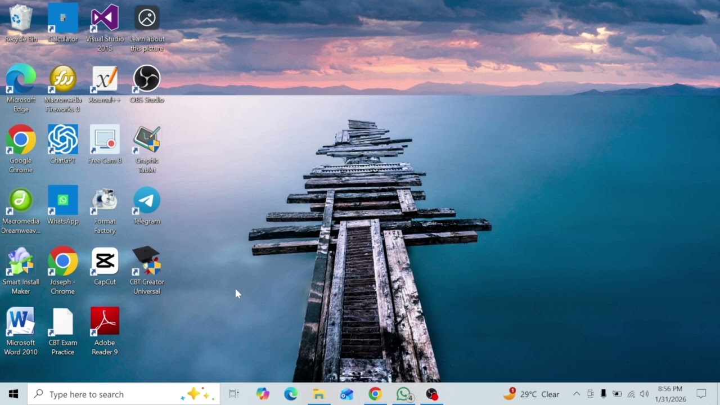This screenshot has width=720, height=405.
Task: Click the battery status tray icon
Action: [x=617, y=394]
